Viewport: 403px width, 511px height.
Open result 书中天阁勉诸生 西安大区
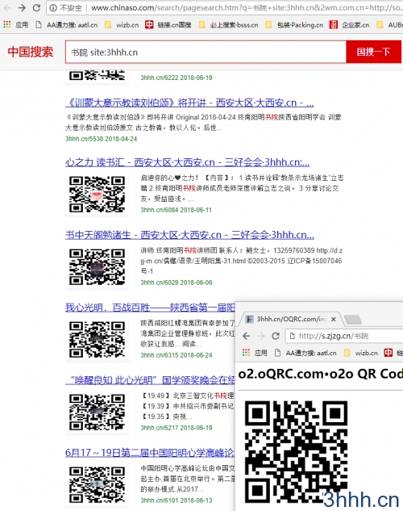click(189, 235)
